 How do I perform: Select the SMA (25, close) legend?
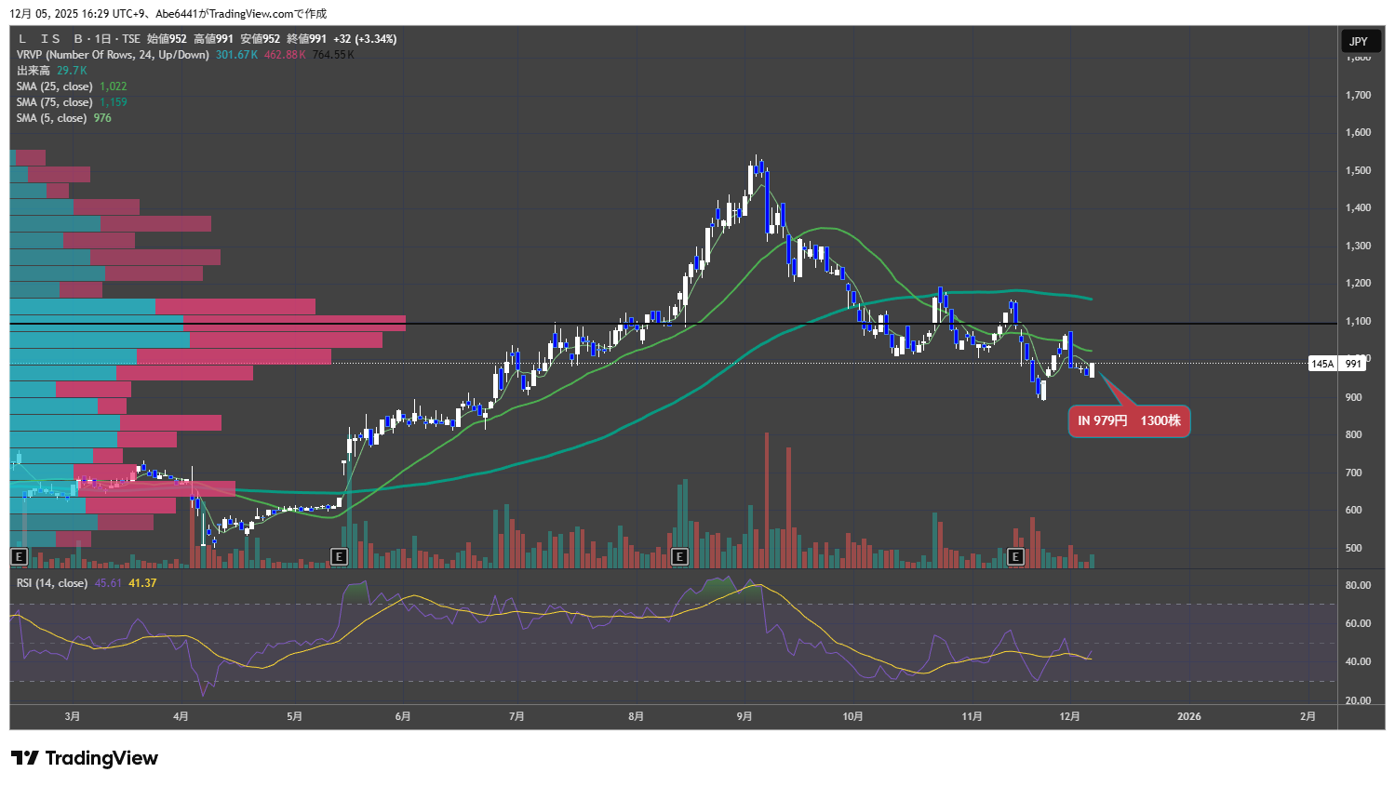(x=54, y=87)
